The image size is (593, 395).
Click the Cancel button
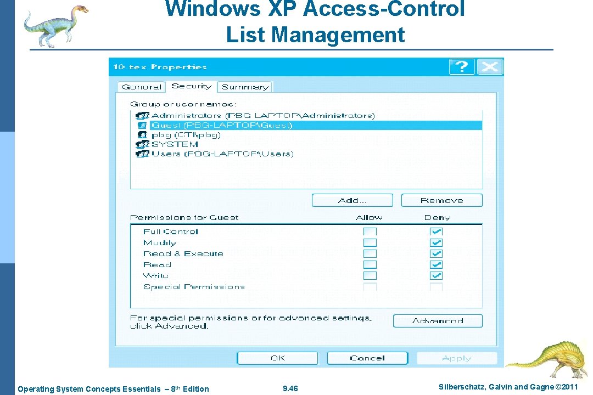(367, 358)
